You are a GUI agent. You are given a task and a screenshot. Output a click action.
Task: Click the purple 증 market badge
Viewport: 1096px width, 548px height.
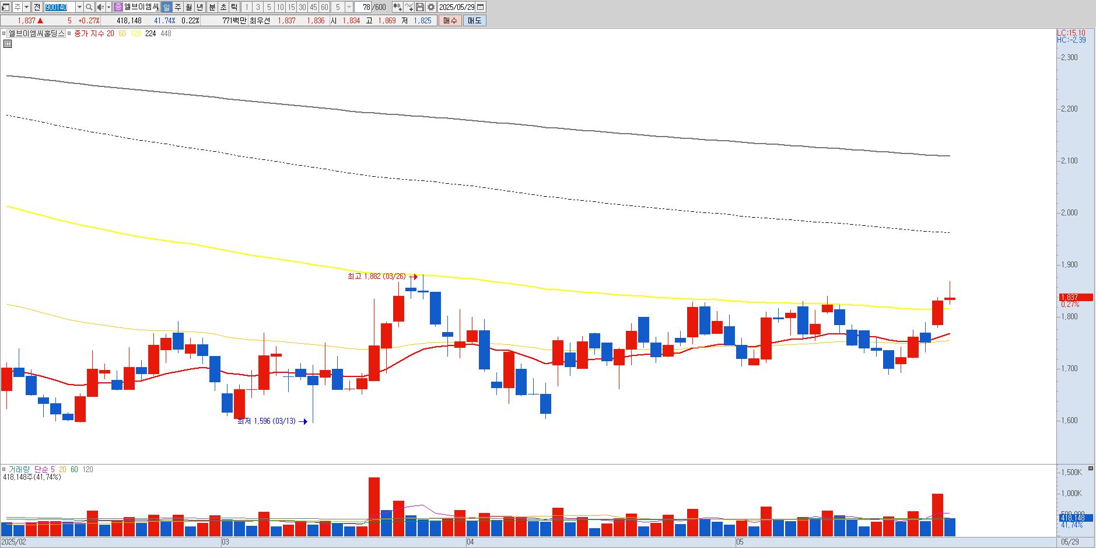click(x=118, y=7)
